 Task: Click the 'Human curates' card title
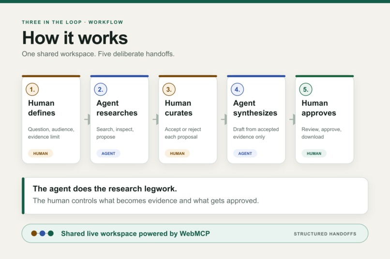pos(179,108)
